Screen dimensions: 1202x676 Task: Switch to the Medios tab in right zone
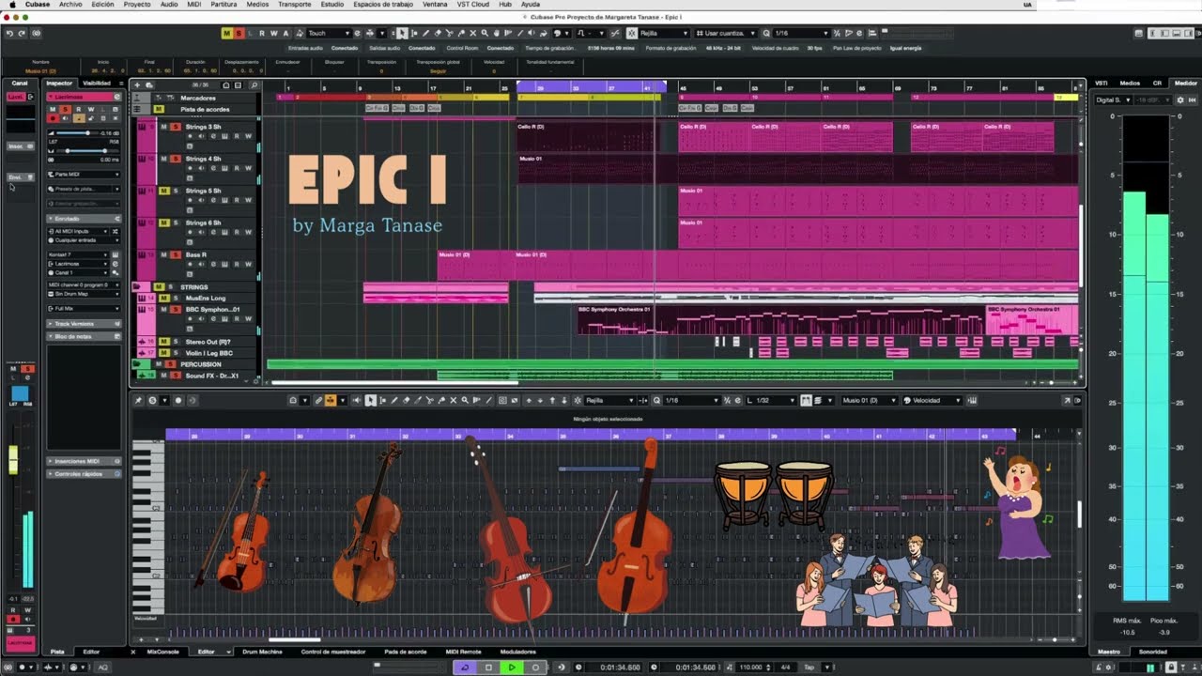pyautogui.click(x=1130, y=83)
